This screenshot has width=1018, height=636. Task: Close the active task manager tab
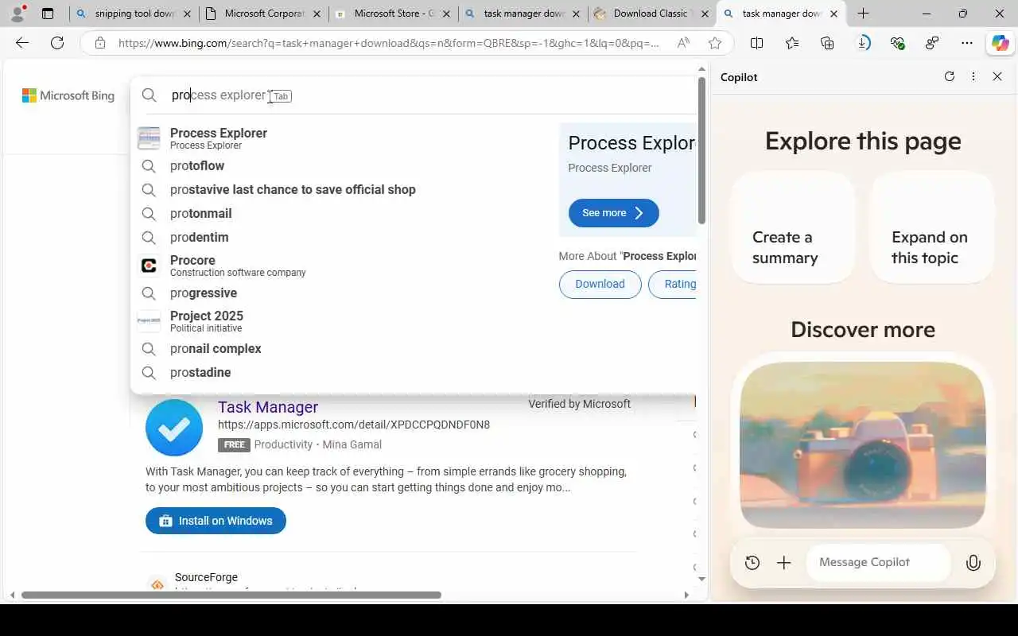pos(833,14)
